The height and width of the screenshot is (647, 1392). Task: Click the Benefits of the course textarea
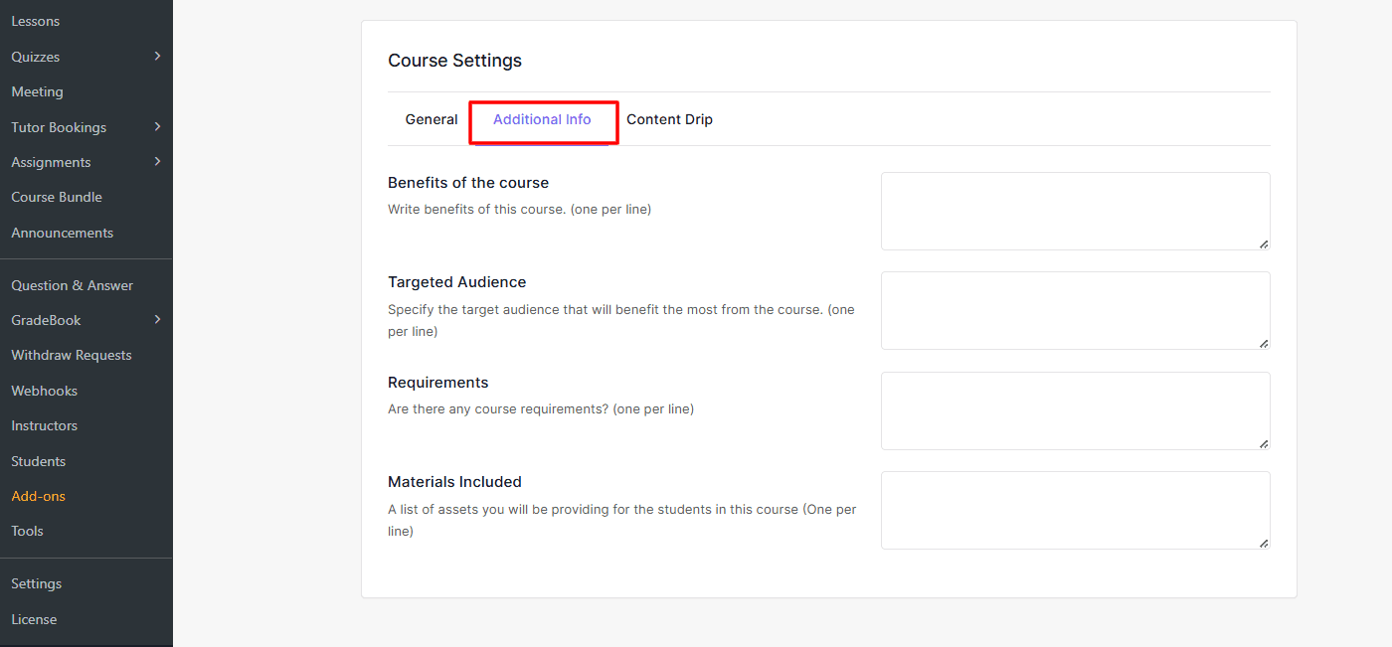(x=1074, y=211)
